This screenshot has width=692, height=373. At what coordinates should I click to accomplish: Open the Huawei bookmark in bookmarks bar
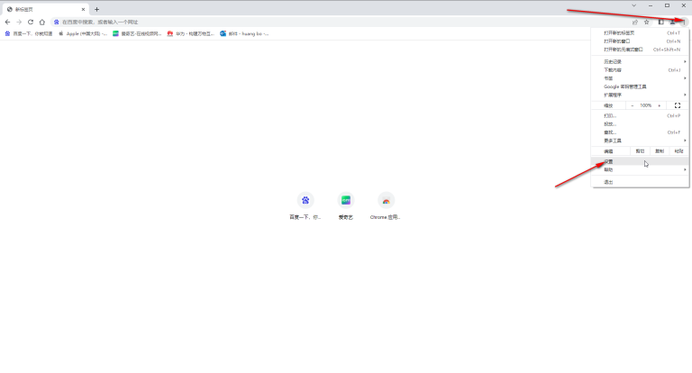tap(191, 33)
